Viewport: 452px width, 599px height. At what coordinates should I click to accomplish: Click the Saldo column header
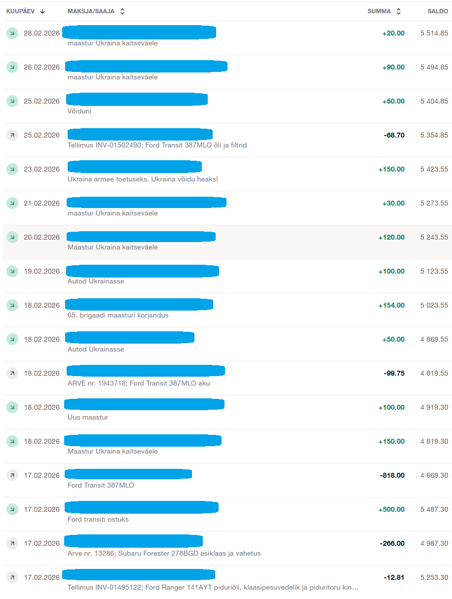click(x=437, y=11)
